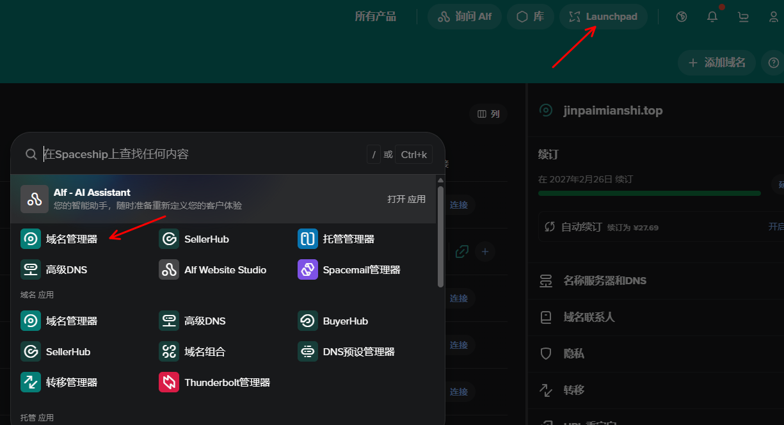The width and height of the screenshot is (784, 425).
Task: Open the Launchpad menu
Action: (603, 17)
